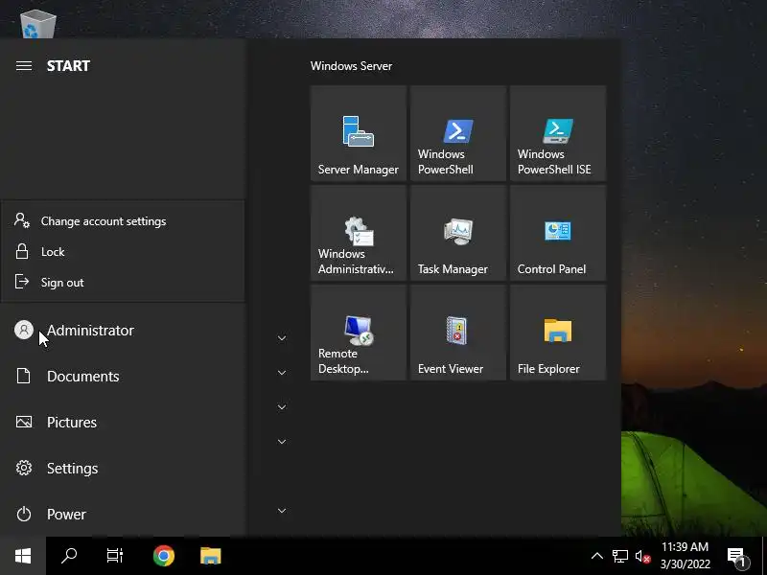Launch the Task Manager tile
The height and width of the screenshot is (575, 767).
(x=458, y=233)
